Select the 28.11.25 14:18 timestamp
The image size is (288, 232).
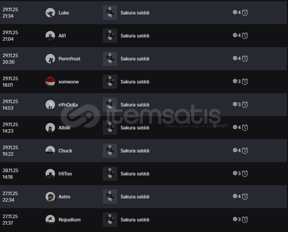point(10,174)
